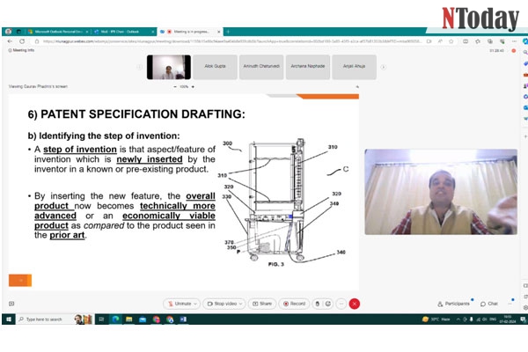Open weather widget on taskbar
This screenshot has width=528, height=352.
pos(436,319)
